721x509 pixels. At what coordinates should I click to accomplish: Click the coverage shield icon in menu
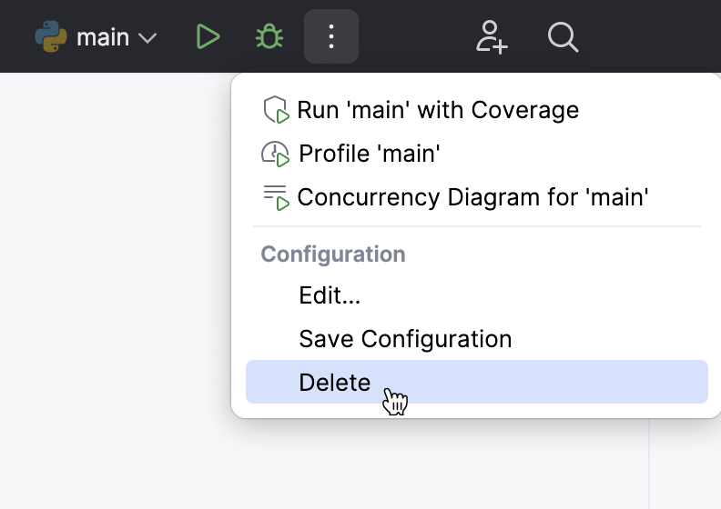point(275,111)
